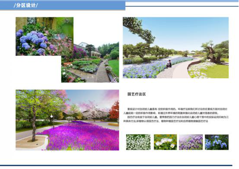Click the red maple tree in the rendering
The image size is (239, 169).
(115, 110)
